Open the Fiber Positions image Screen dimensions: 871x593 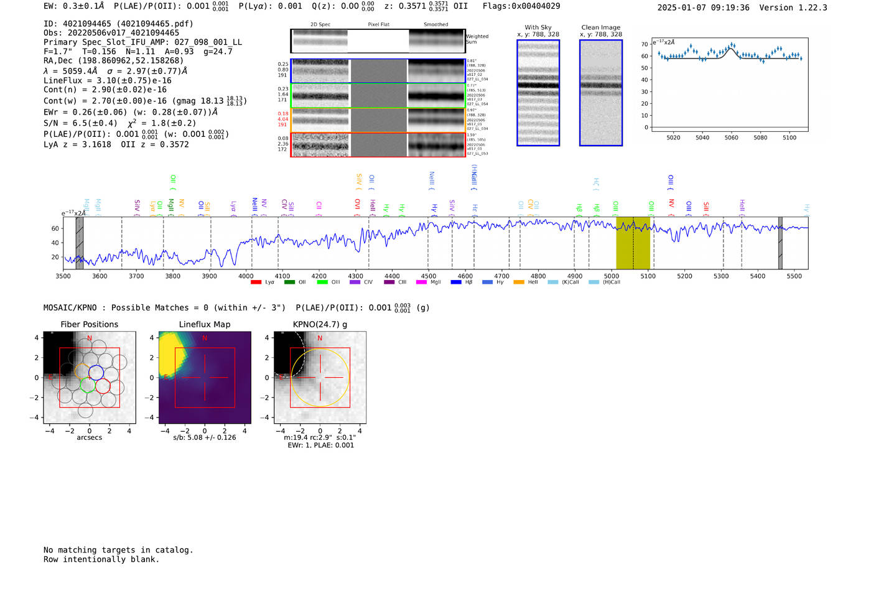(x=90, y=377)
